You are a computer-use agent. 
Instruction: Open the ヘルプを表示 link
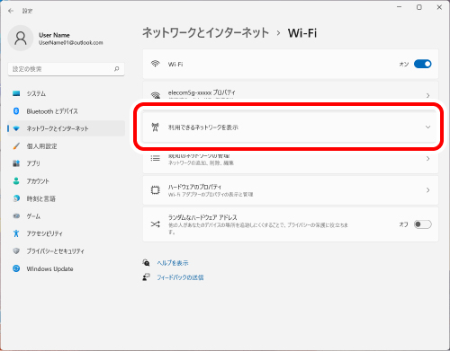pos(173,263)
